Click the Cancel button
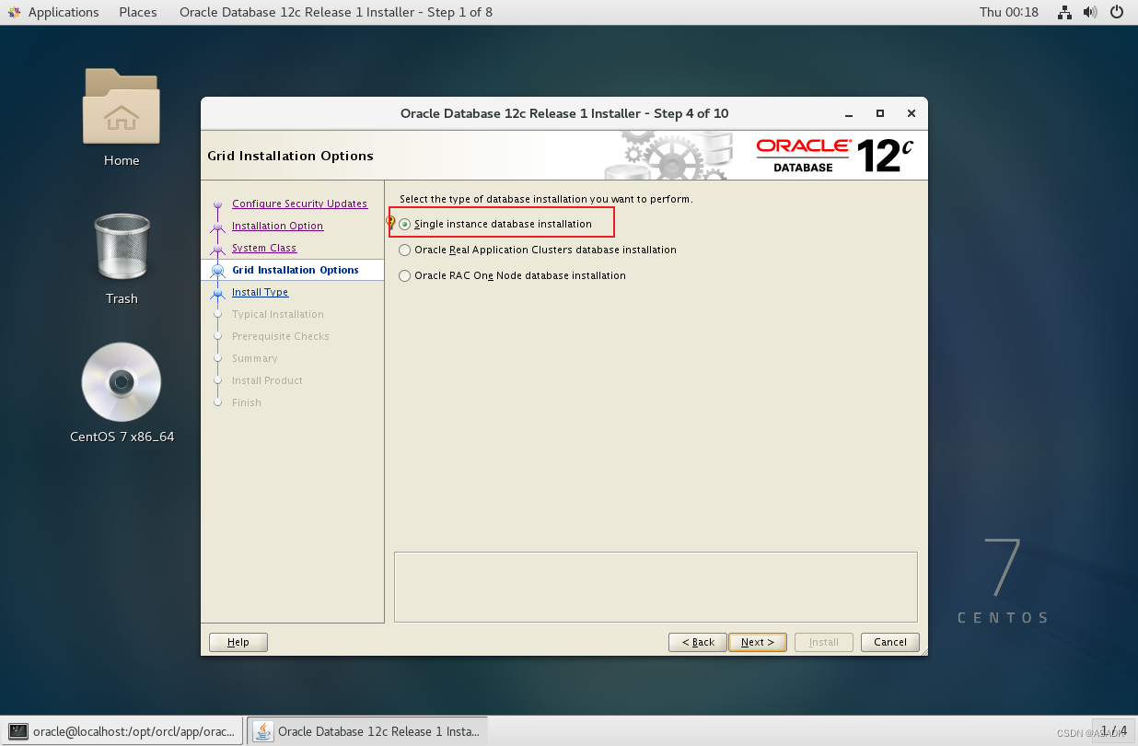 coord(890,642)
